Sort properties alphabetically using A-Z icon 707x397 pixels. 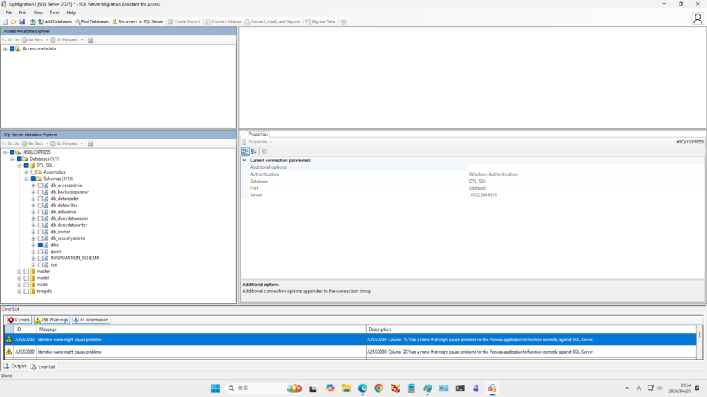pyautogui.click(x=253, y=151)
